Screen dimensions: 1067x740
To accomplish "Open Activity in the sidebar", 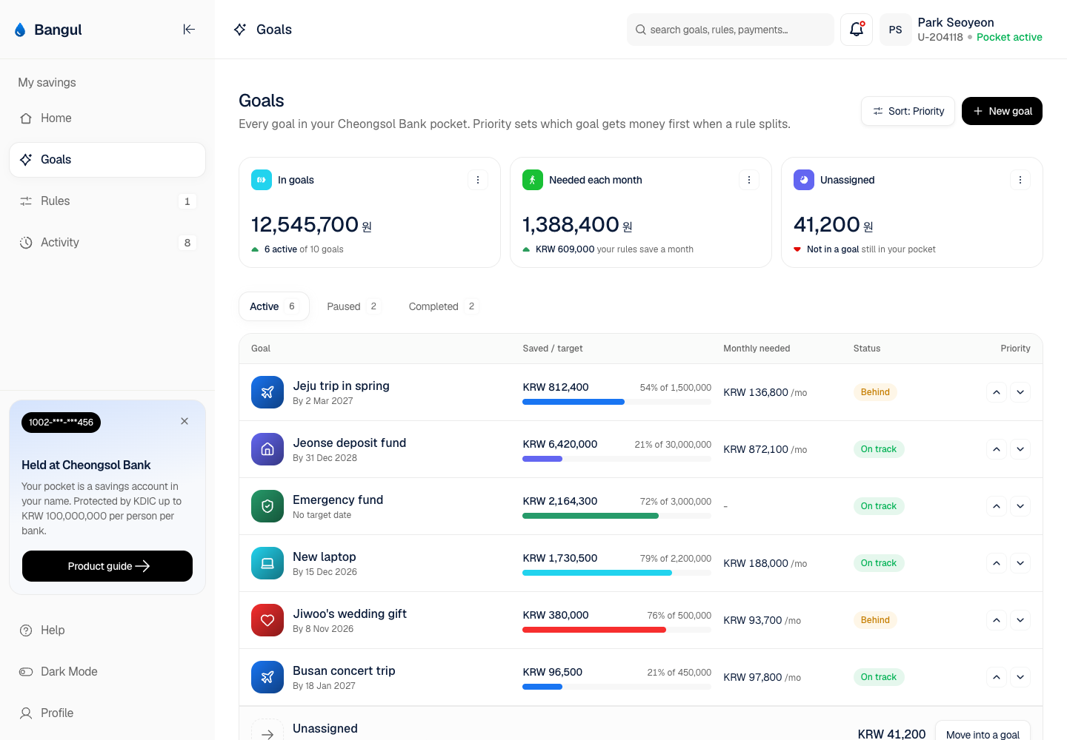I will (x=107, y=243).
